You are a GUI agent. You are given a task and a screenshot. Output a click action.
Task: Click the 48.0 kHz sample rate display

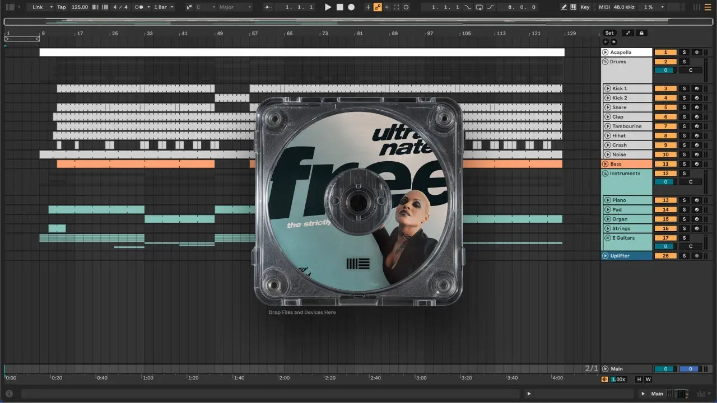click(623, 7)
